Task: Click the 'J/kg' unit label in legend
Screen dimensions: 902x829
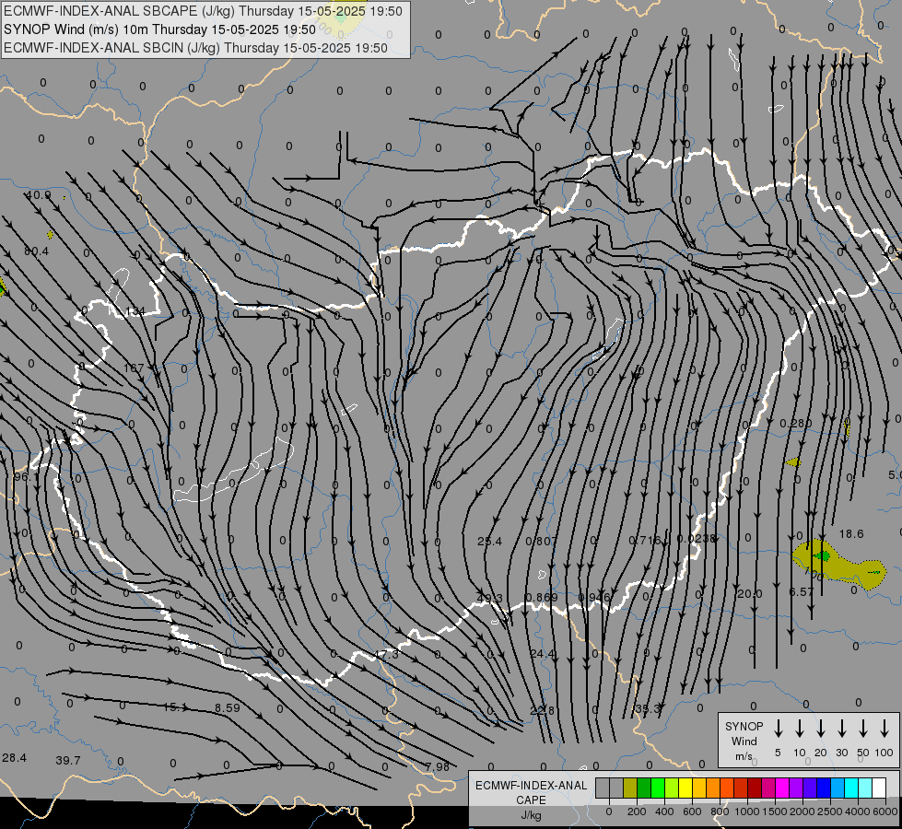Action: (x=531, y=815)
